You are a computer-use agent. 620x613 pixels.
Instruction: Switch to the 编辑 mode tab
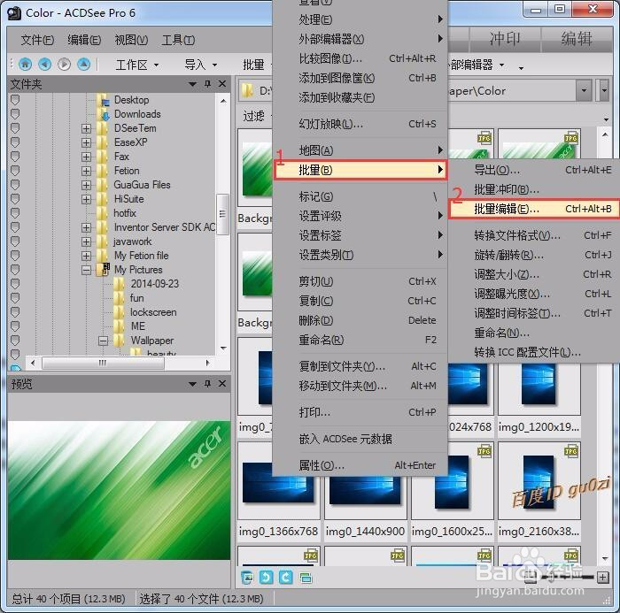577,39
